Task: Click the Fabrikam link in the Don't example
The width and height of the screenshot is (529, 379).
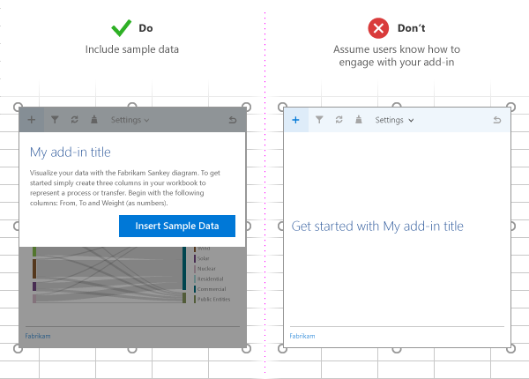Action: pyautogui.click(x=302, y=336)
